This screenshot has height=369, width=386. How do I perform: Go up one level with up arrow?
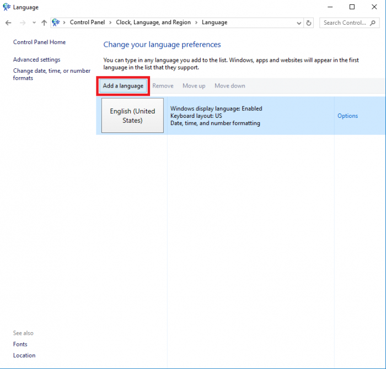coord(44,23)
